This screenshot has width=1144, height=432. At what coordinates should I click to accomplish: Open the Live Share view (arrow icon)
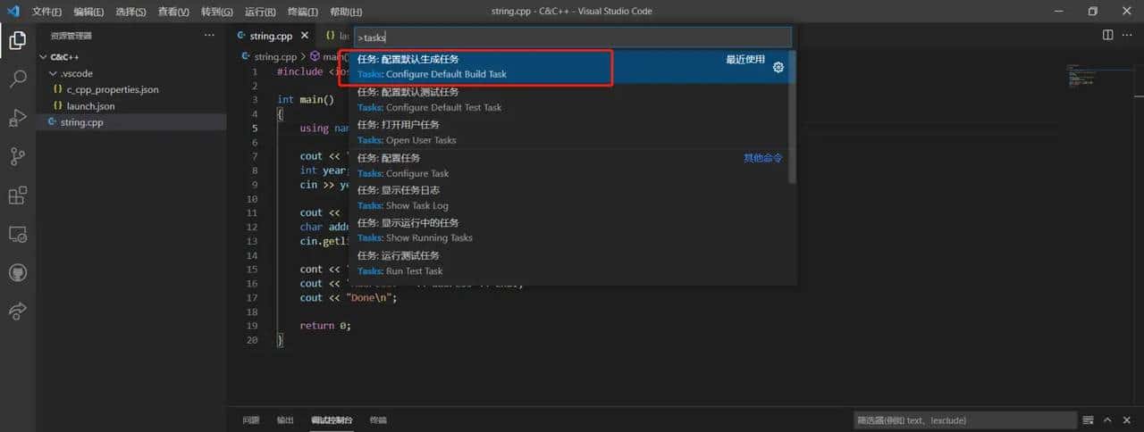coord(17,311)
